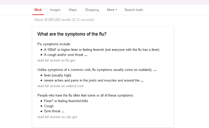Expand the More dropdown menu
Image resolution: width=209 pixels, height=128 pixels.
pyautogui.click(x=112, y=10)
